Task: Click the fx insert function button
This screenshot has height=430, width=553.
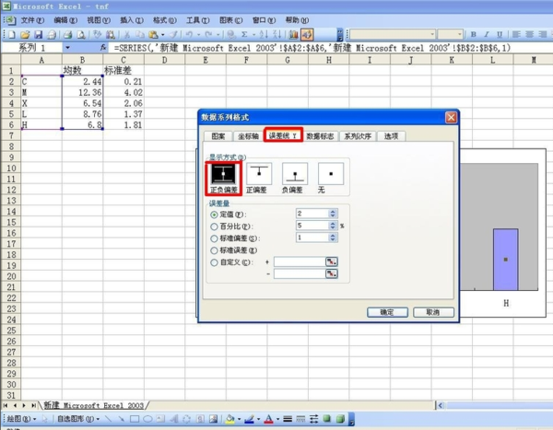Action: tap(103, 47)
